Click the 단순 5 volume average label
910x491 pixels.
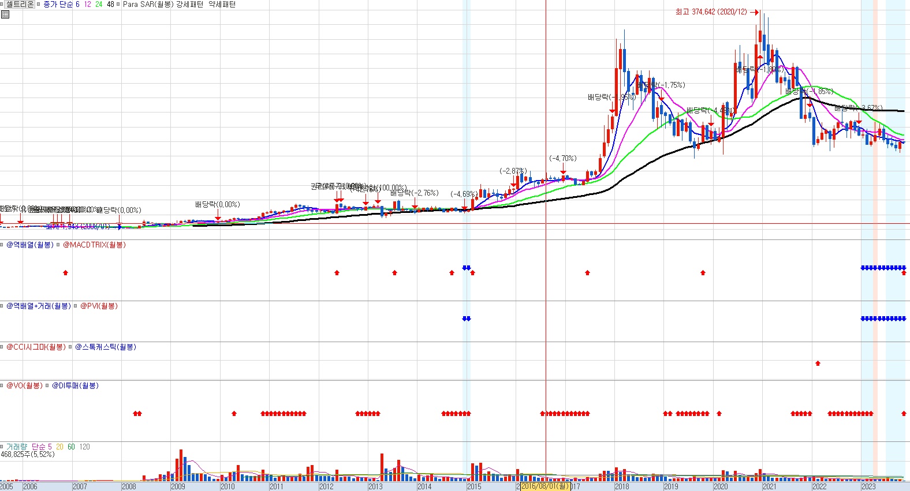42,447
